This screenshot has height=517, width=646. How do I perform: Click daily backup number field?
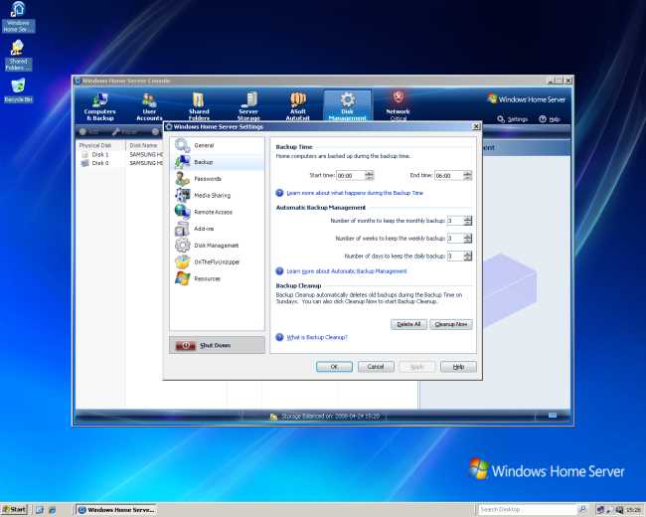[455, 257]
